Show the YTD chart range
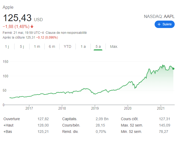 [68, 46]
